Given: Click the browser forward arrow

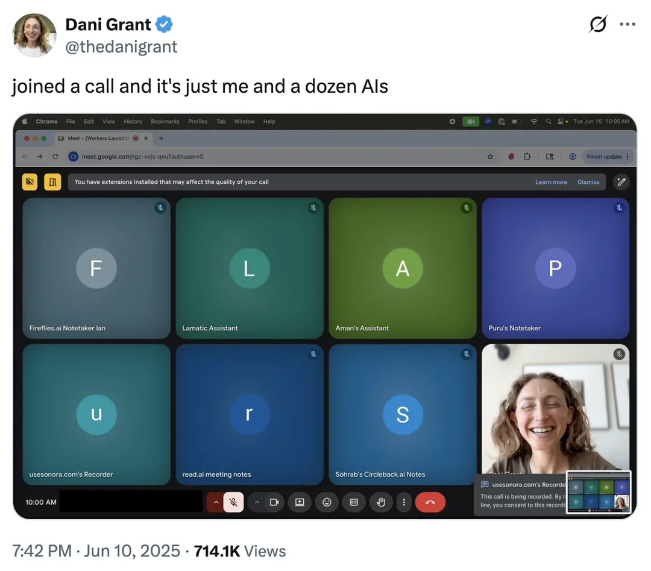Looking at the screenshot, I should (40, 157).
